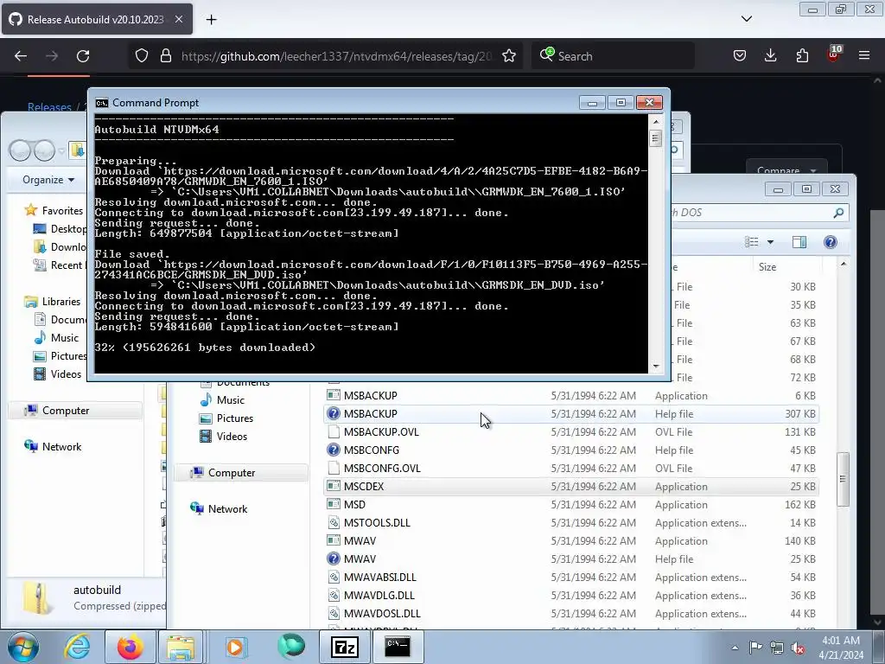Image resolution: width=885 pixels, height=664 pixels.
Task: Open Firefox downloads panel
Action: point(770,56)
